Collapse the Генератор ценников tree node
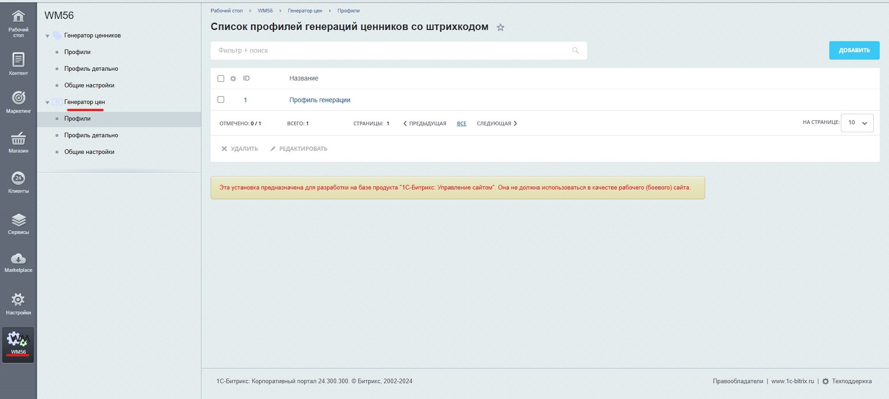 point(47,36)
